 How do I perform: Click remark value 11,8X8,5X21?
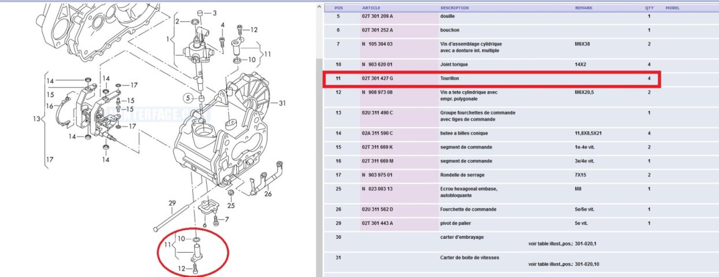tap(588, 133)
